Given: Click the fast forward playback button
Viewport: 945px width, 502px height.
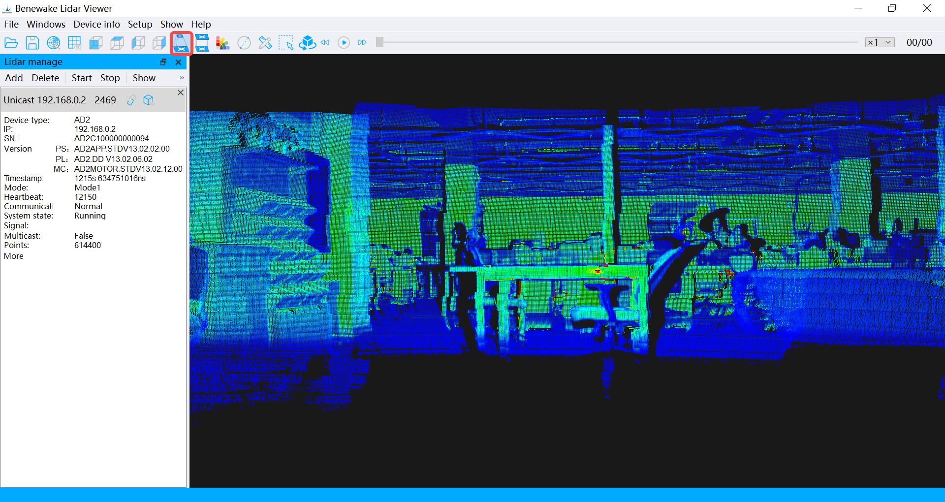Looking at the screenshot, I should point(362,43).
